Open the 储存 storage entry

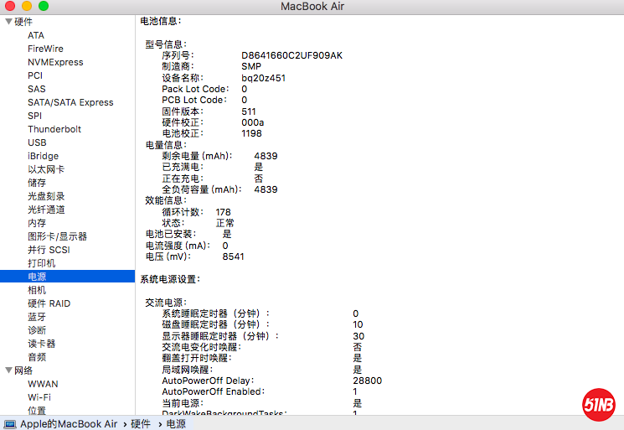click(37, 183)
